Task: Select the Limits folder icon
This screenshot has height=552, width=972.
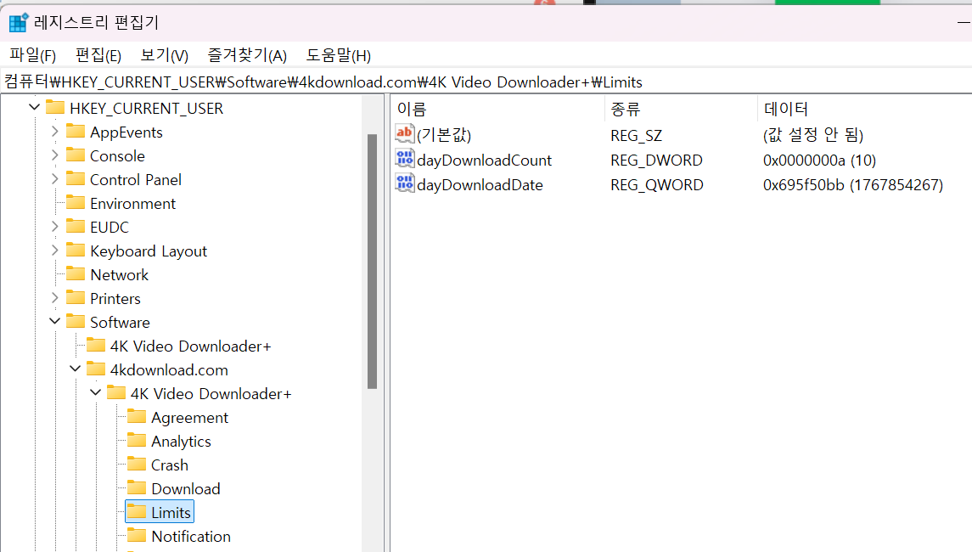Action: (x=137, y=511)
